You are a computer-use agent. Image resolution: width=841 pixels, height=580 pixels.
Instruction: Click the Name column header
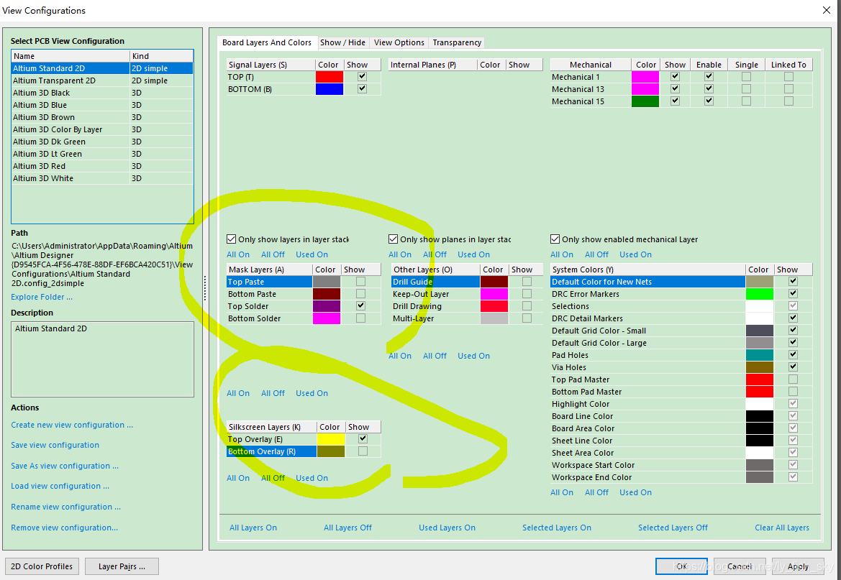pos(71,56)
